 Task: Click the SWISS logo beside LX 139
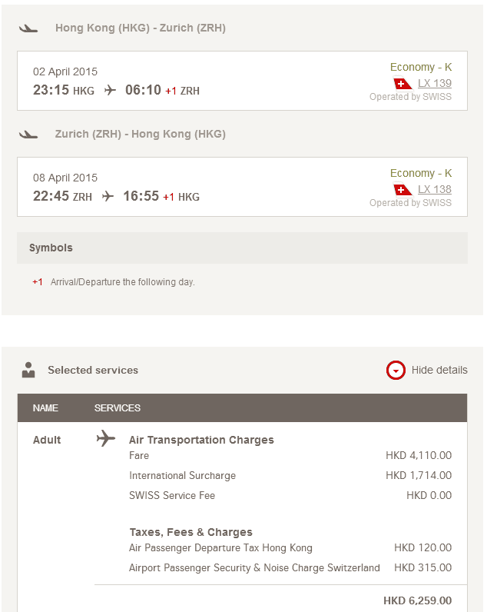point(403,84)
